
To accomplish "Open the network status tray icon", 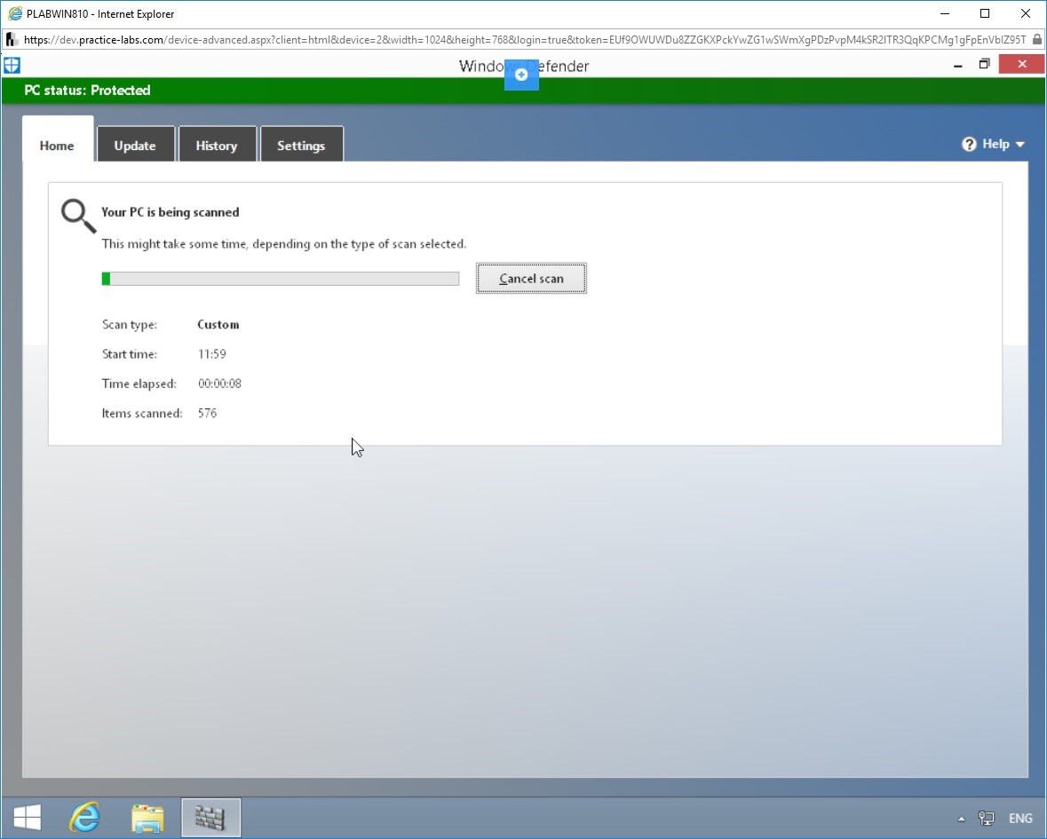I will pos(987,819).
